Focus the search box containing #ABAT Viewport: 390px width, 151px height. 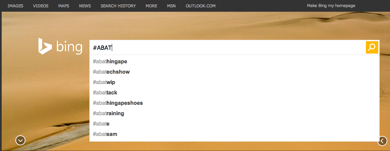[228, 48]
